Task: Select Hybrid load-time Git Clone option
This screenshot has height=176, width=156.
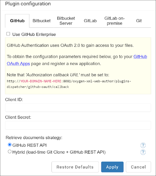Action: (10, 152)
